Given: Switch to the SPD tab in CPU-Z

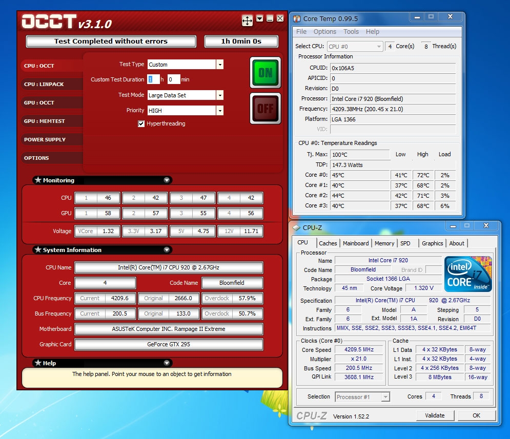Looking at the screenshot, I should point(405,243).
